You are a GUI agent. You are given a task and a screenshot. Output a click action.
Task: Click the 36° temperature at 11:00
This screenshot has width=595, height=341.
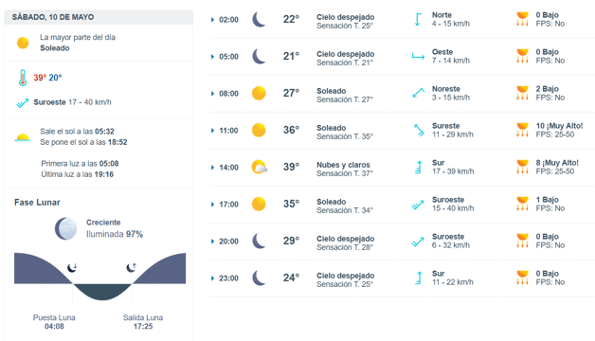point(291,130)
